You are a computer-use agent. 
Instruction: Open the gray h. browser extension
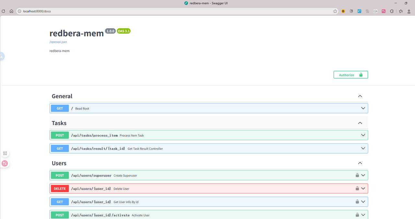pyautogui.click(x=351, y=11)
